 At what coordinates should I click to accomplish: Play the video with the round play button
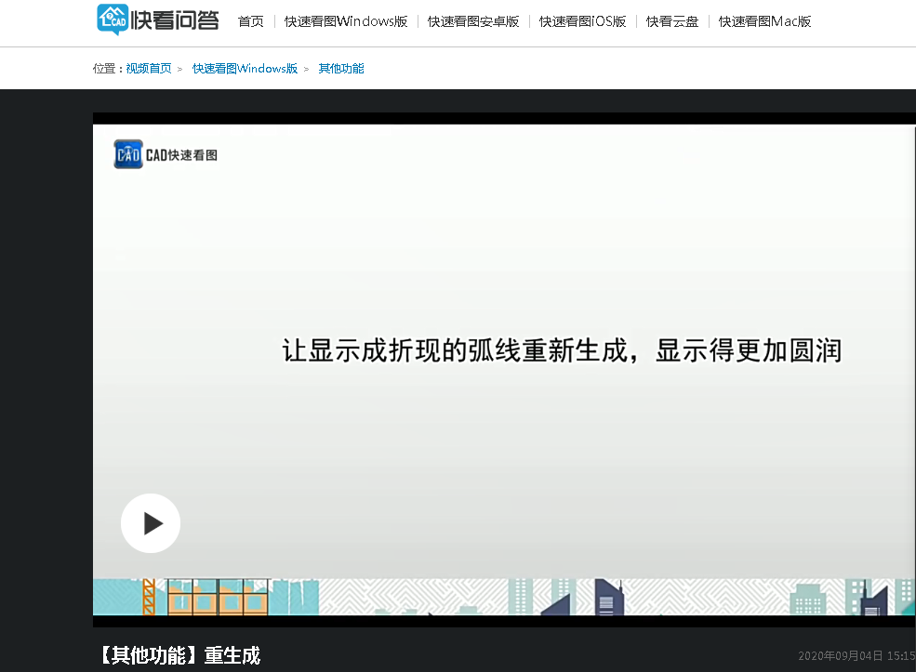[x=151, y=523]
